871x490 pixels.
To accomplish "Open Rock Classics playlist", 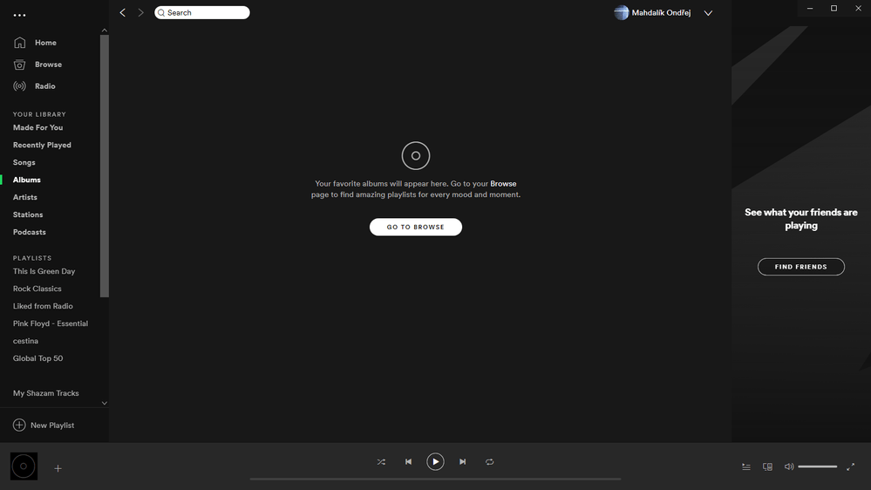I will tap(37, 289).
